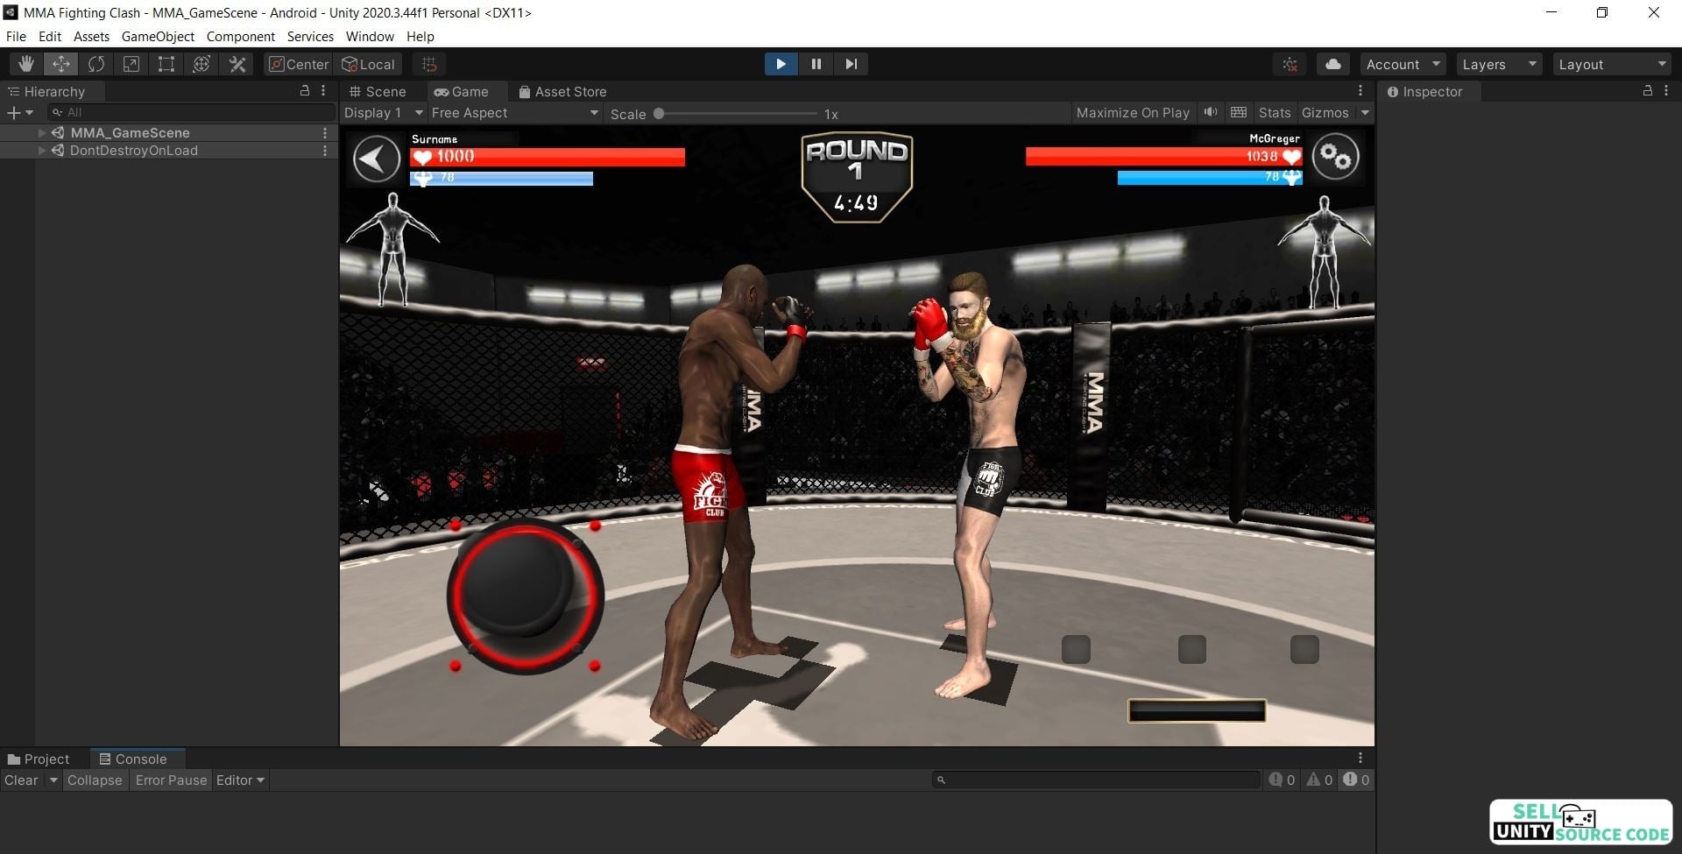The width and height of the screenshot is (1682, 854).
Task: Click the Scale slider handle
Action: coord(659,114)
